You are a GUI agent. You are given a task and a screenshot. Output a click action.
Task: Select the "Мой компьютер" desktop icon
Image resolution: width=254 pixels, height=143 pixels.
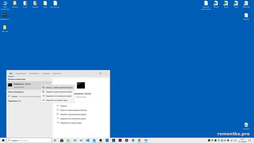5,5
